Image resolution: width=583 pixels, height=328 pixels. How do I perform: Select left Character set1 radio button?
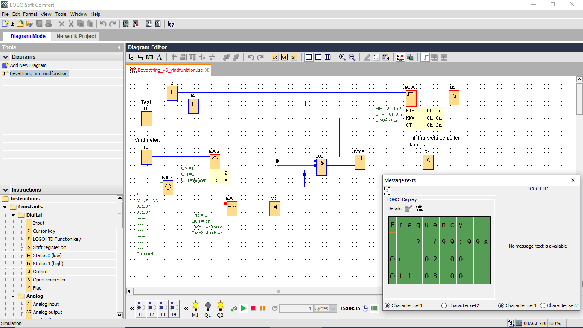coord(388,305)
